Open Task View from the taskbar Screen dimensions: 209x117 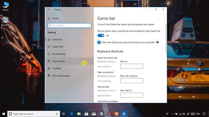64,114
